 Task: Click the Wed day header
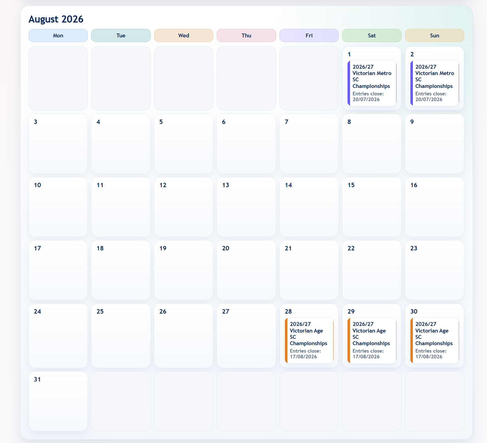point(184,35)
